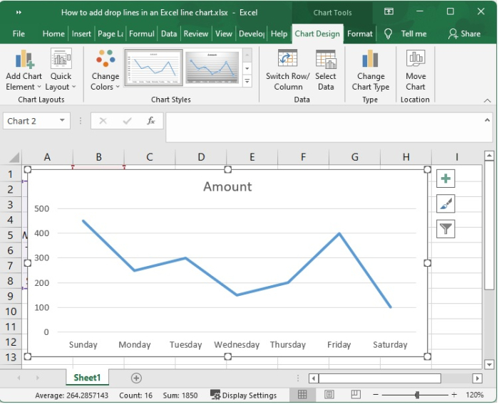Click the zoom slider handle
499x404 pixels.
417,395
